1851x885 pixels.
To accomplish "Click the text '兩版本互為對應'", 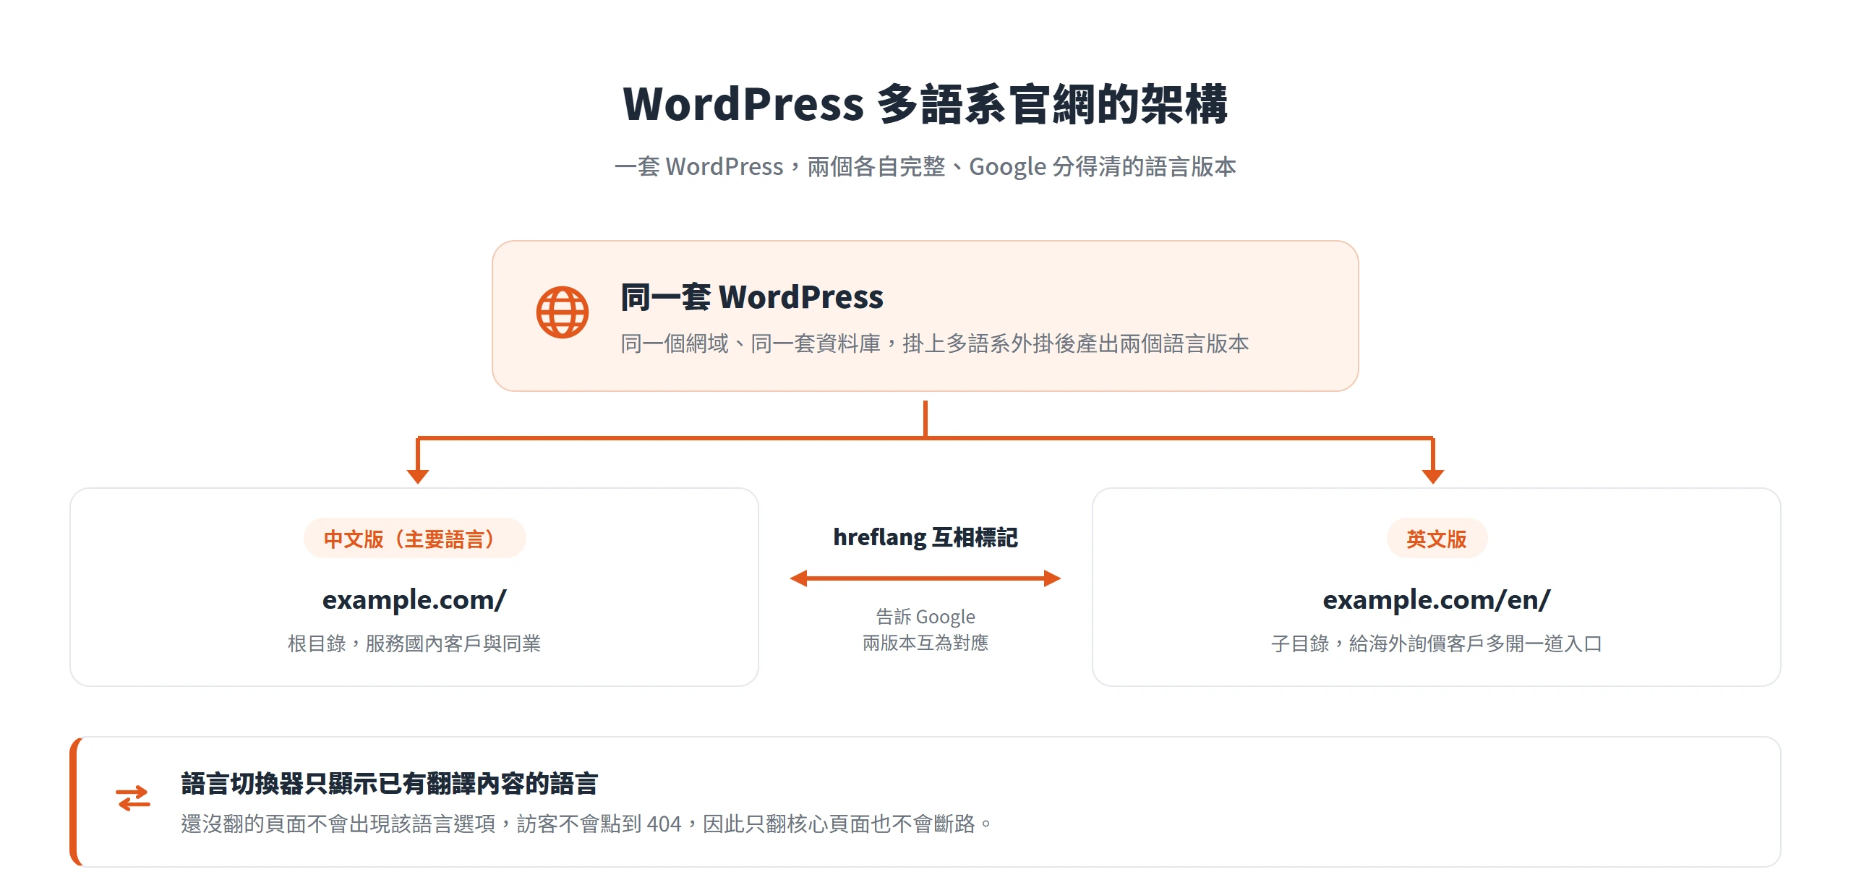I will (925, 643).
